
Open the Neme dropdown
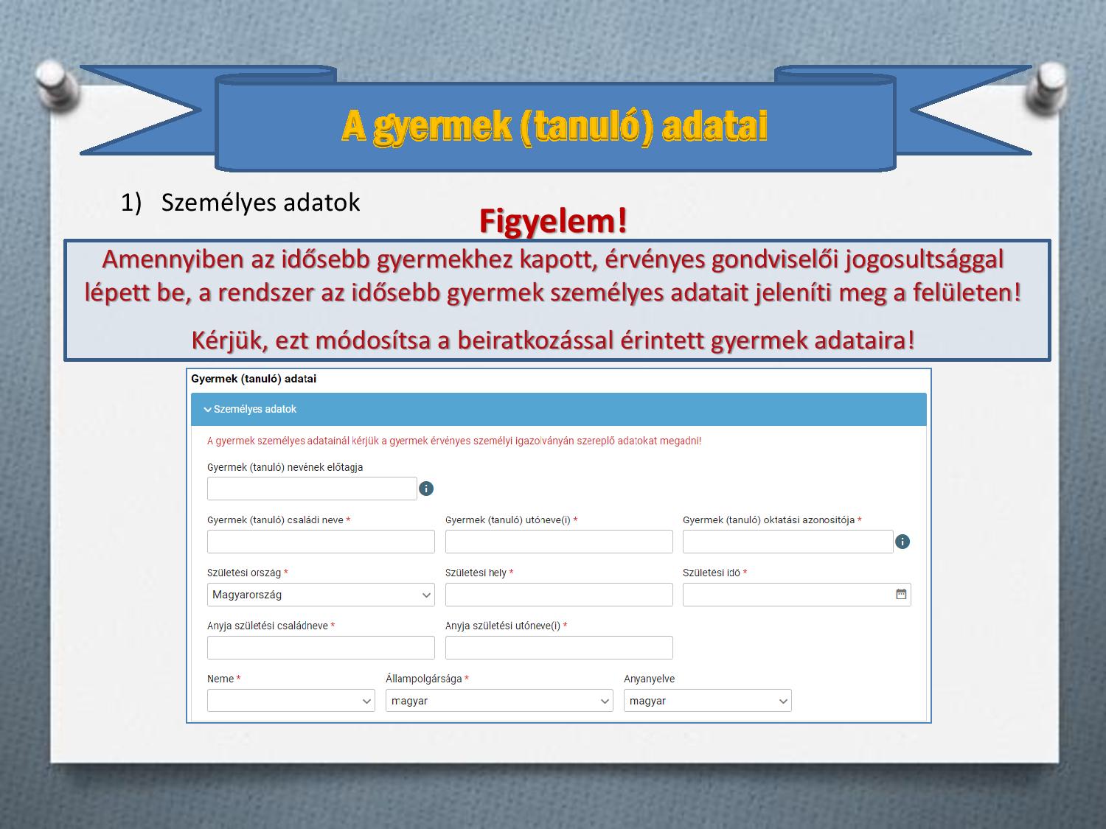(x=291, y=701)
